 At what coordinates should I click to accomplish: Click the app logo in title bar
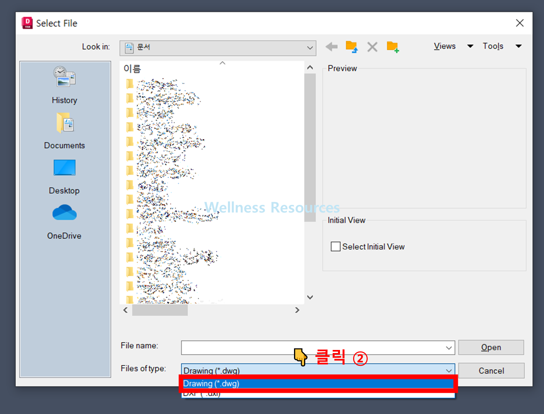point(27,23)
